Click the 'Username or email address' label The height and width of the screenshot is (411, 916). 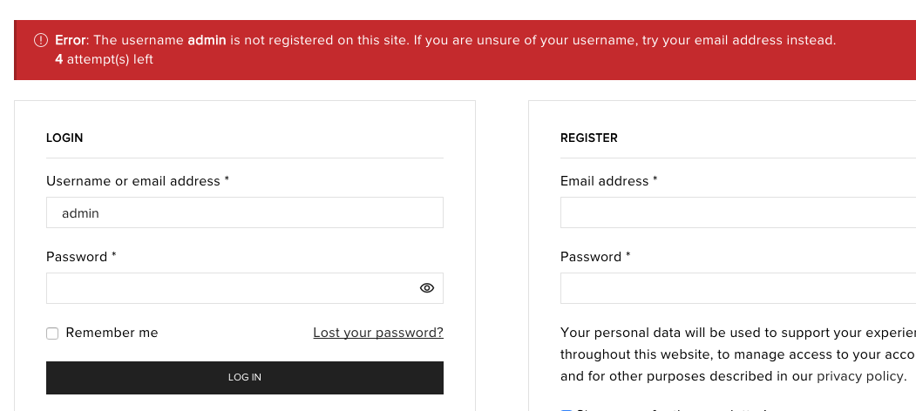coord(137,181)
